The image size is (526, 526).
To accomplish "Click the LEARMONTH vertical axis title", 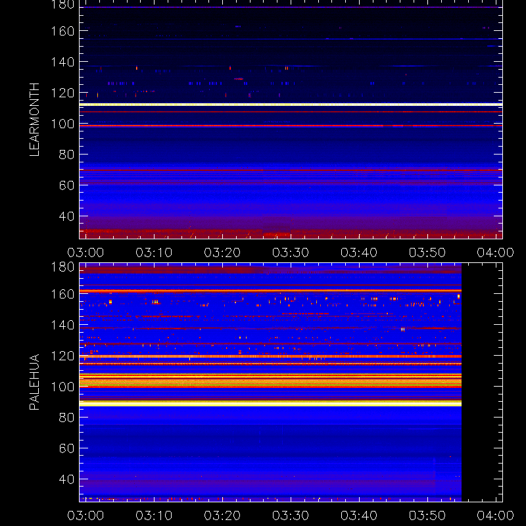I will (34, 120).
